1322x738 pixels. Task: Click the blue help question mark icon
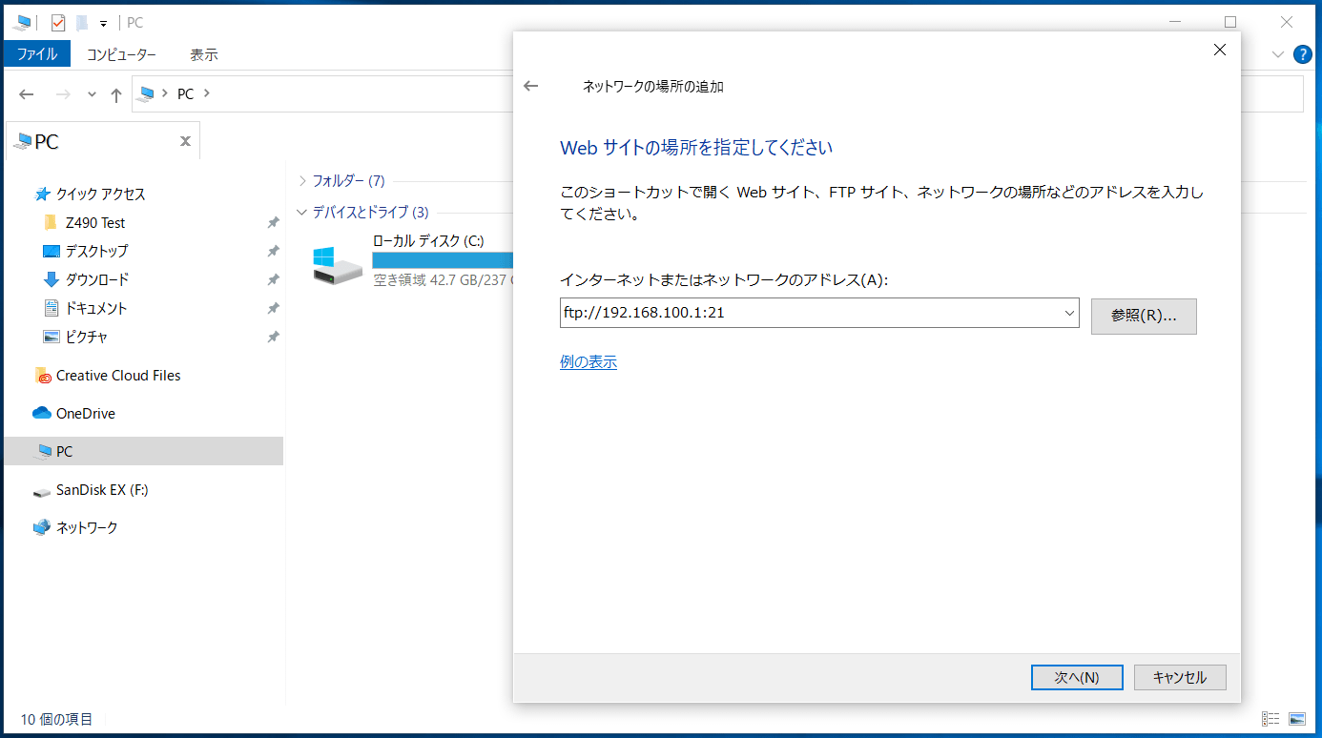pos(1303,54)
